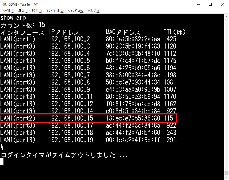The height and width of the screenshot is (180, 229).
Task: Click the '#' prompt line
Action: (x=2, y=147)
